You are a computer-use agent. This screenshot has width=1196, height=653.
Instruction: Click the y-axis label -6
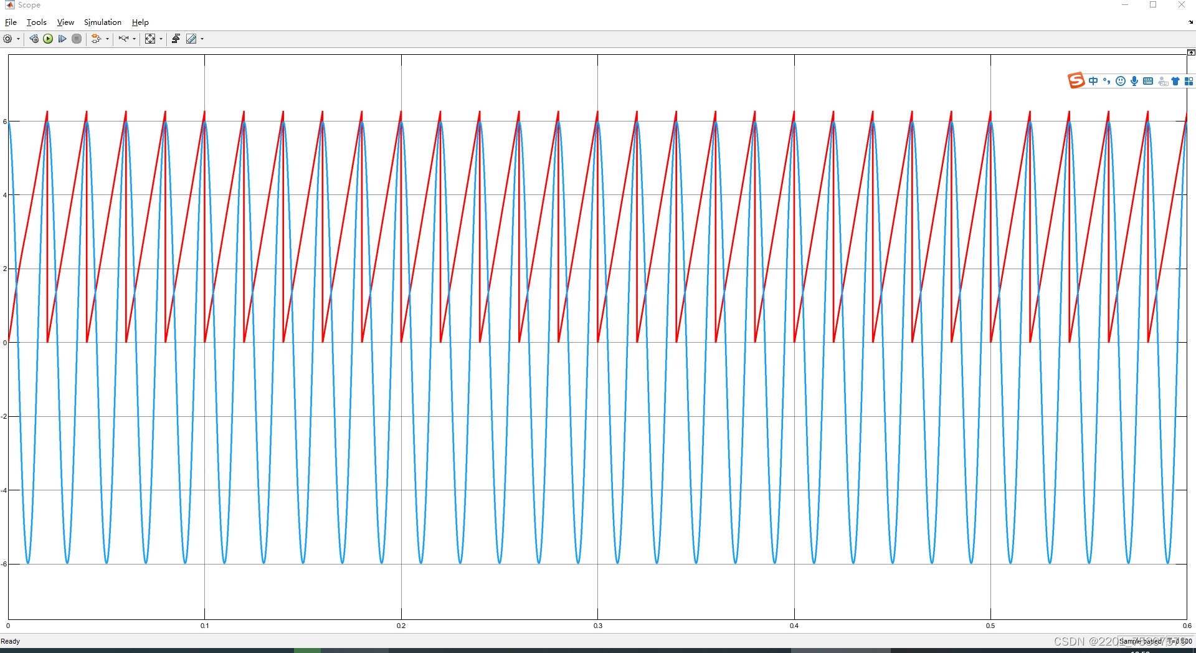click(x=4, y=564)
